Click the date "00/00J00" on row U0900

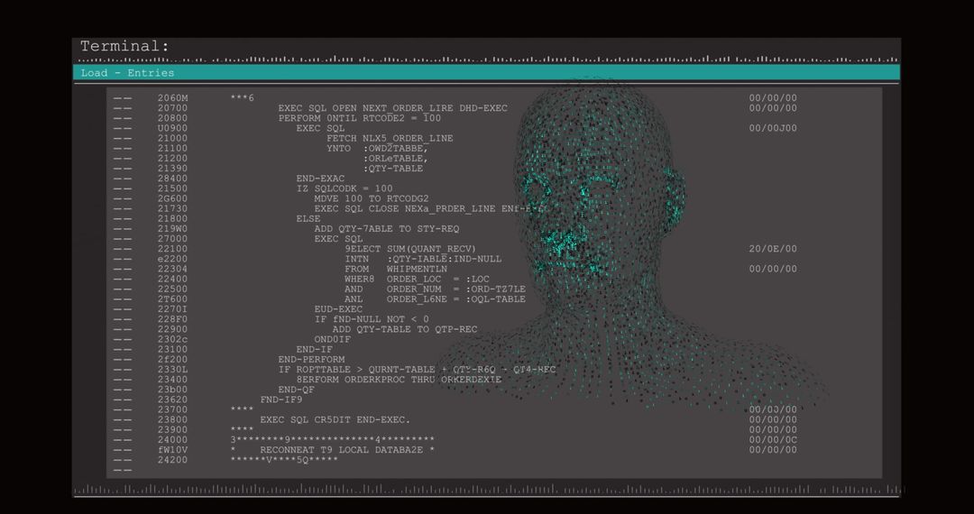click(x=773, y=128)
